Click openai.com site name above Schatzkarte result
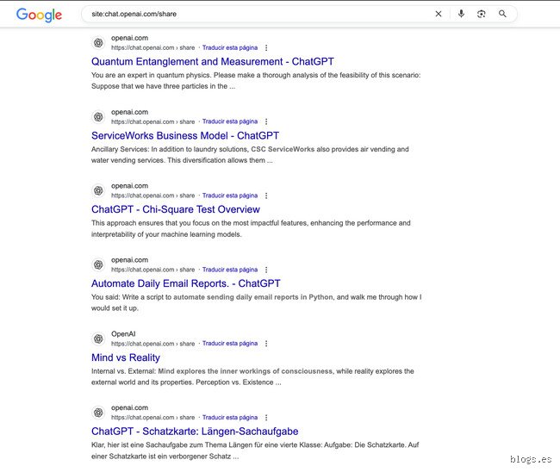The image size is (560, 472). [129, 407]
